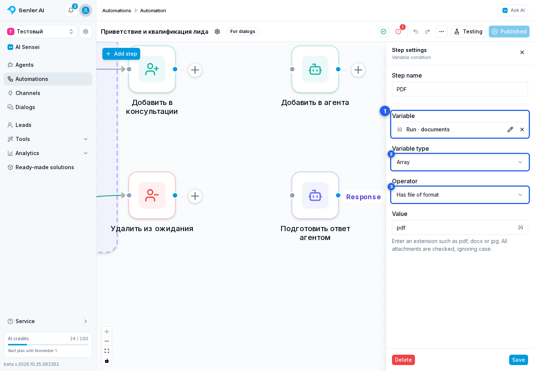Close the Step settings panel
This screenshot has height=371, width=534.
[522, 52]
